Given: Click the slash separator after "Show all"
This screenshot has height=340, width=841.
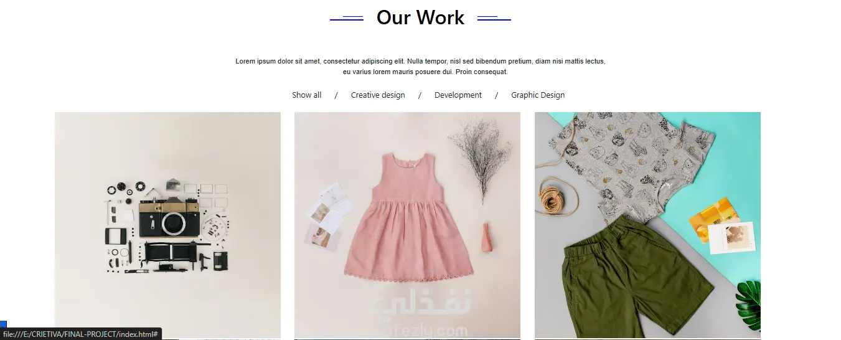Looking at the screenshot, I should pyautogui.click(x=336, y=95).
